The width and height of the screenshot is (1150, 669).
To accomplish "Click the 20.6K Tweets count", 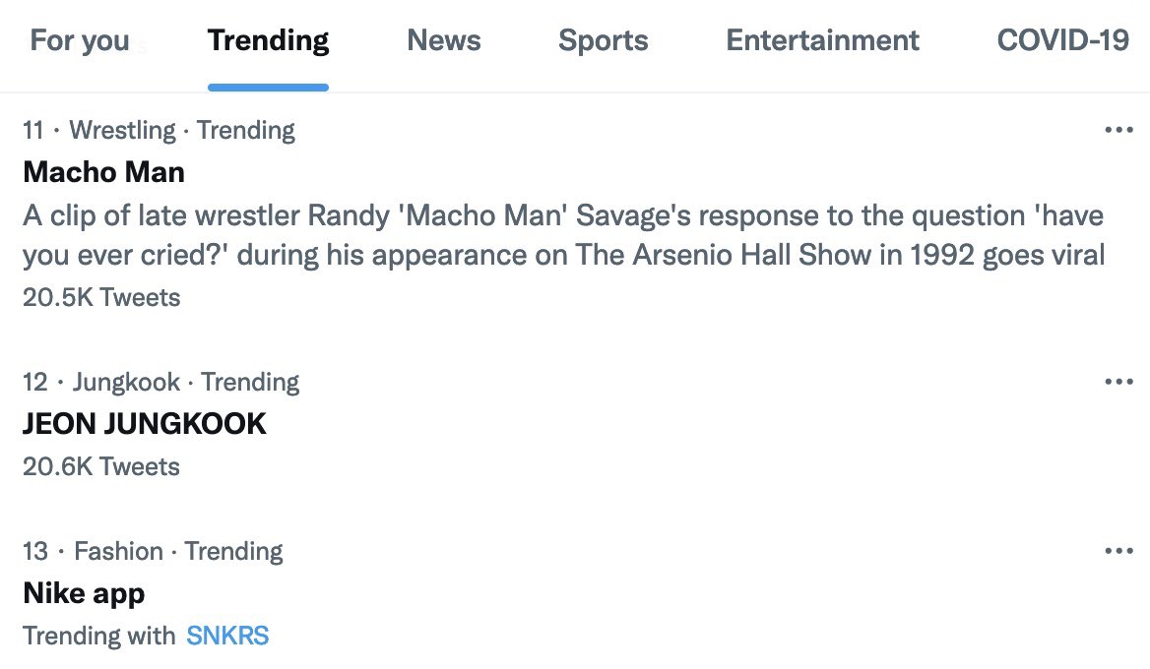I will click(101, 466).
